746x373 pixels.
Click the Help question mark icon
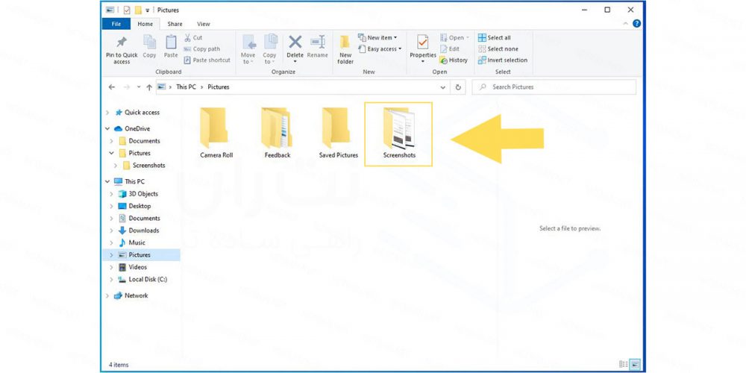636,24
